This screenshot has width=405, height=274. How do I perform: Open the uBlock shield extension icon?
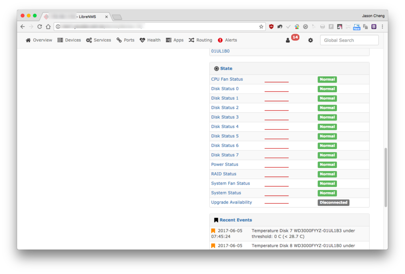point(271,27)
